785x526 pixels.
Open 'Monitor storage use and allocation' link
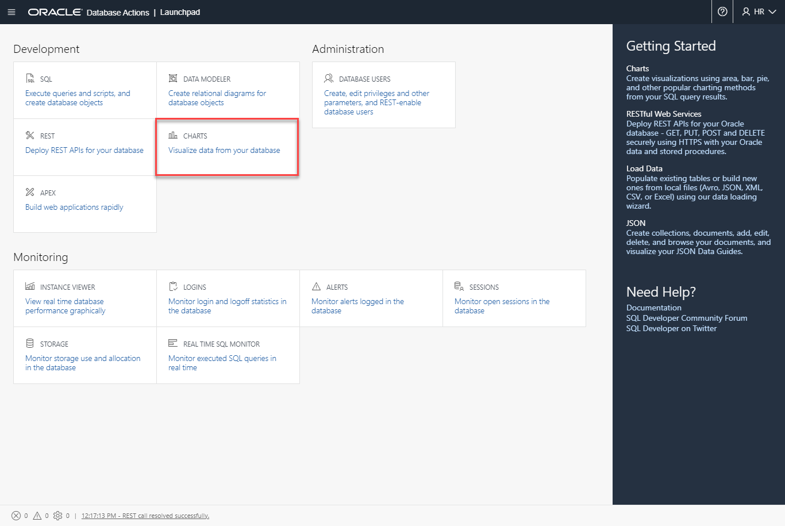[83, 363]
